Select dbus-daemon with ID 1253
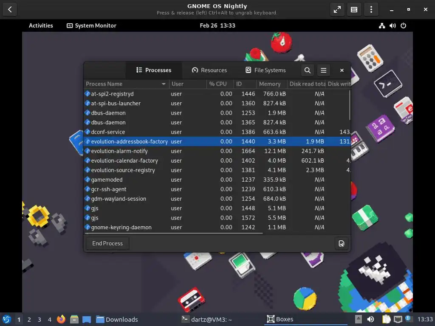The width and height of the screenshot is (435, 326). [x=217, y=113]
